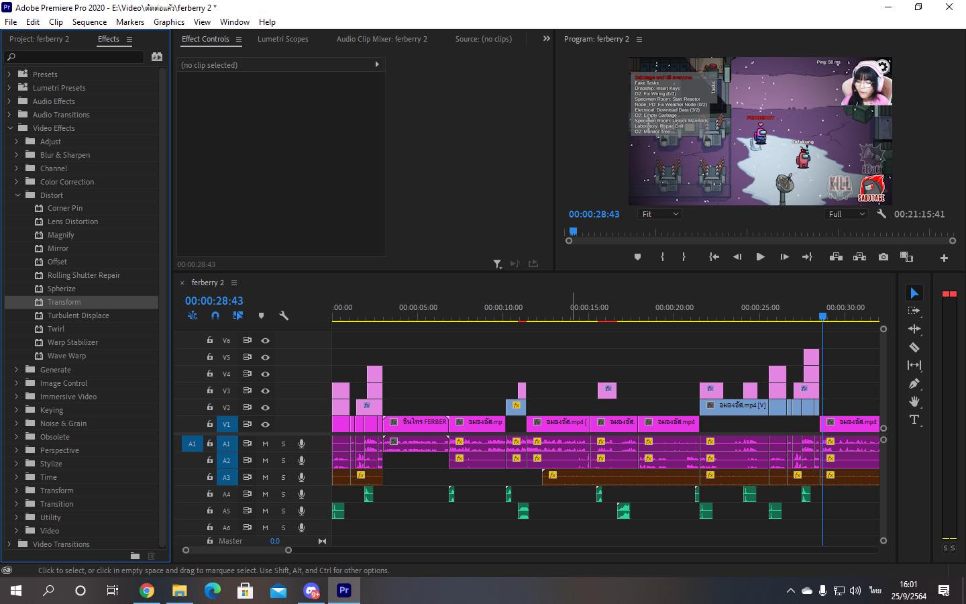Click the Effects search field
The image size is (966, 604).
pos(74,57)
